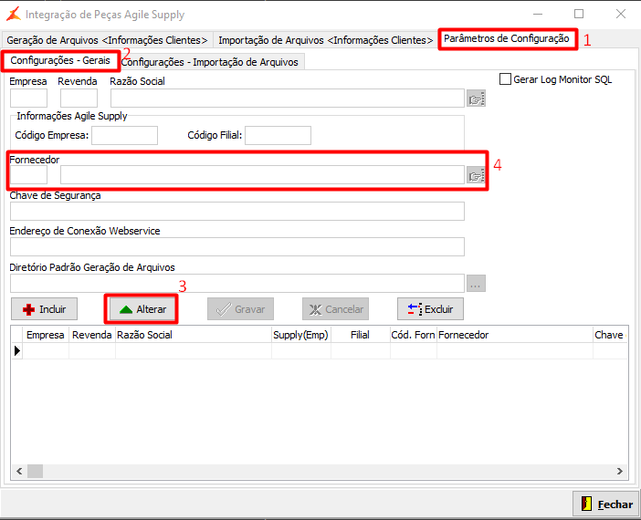Viewport: 641px width, 520px height.
Task: Click Empresa column header in grid
Action: coord(46,335)
